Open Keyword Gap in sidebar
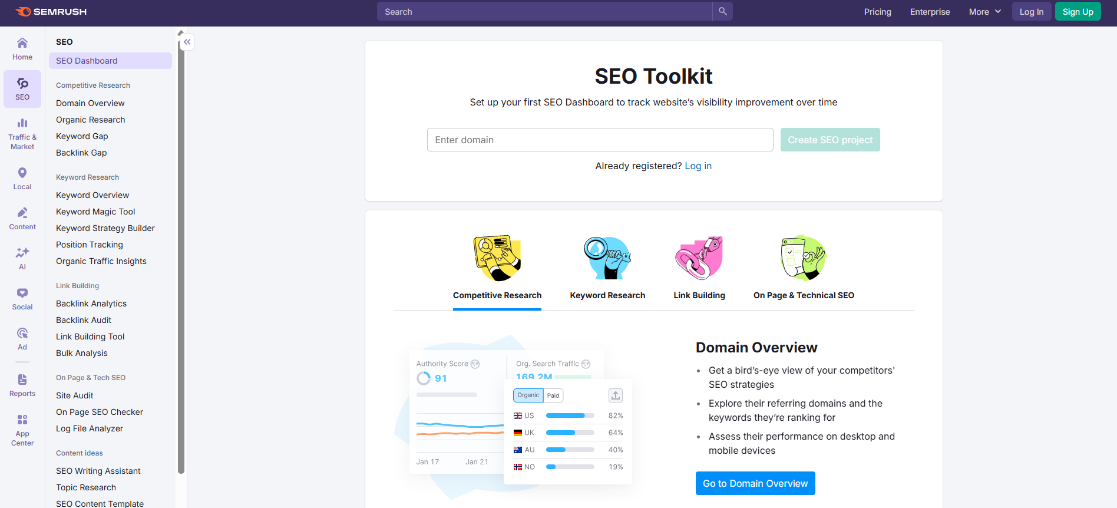Image resolution: width=1117 pixels, height=508 pixels. coord(82,136)
